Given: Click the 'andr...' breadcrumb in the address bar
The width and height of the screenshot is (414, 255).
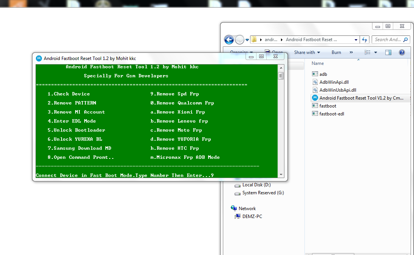Looking at the screenshot, I should [x=271, y=40].
